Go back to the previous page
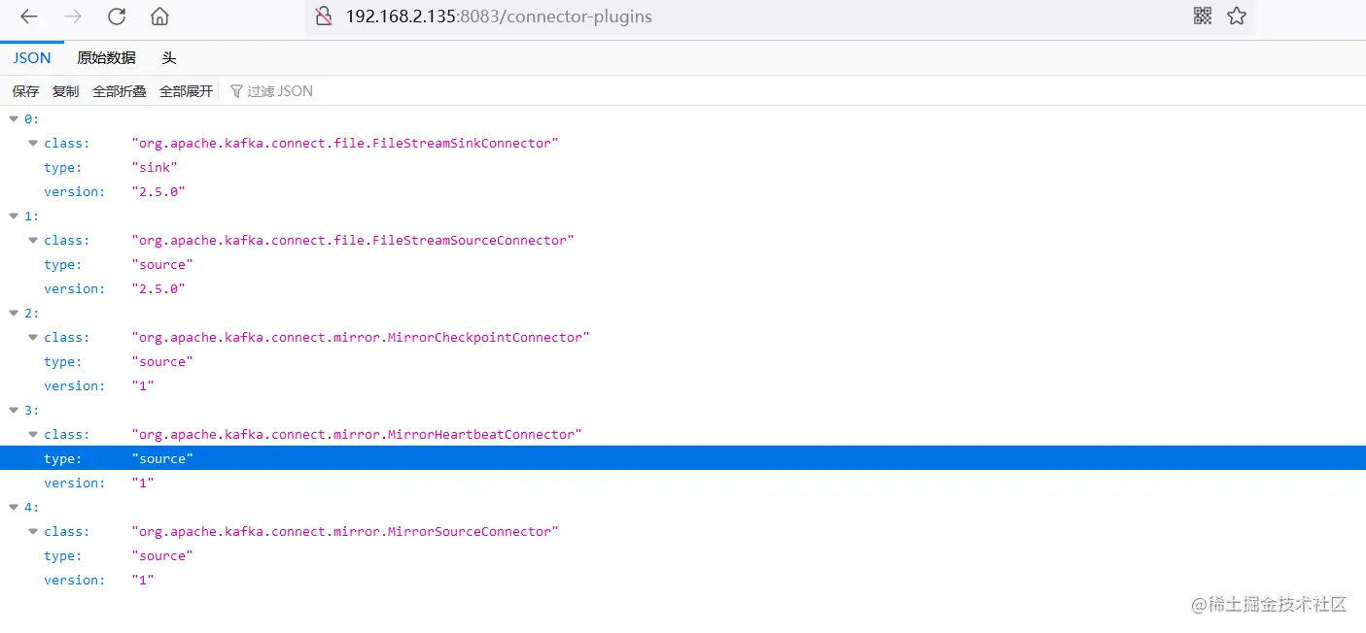This screenshot has height=633, width=1366. 29,17
